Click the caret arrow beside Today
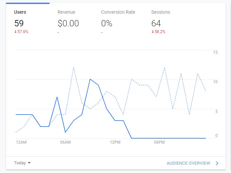 coord(29,163)
